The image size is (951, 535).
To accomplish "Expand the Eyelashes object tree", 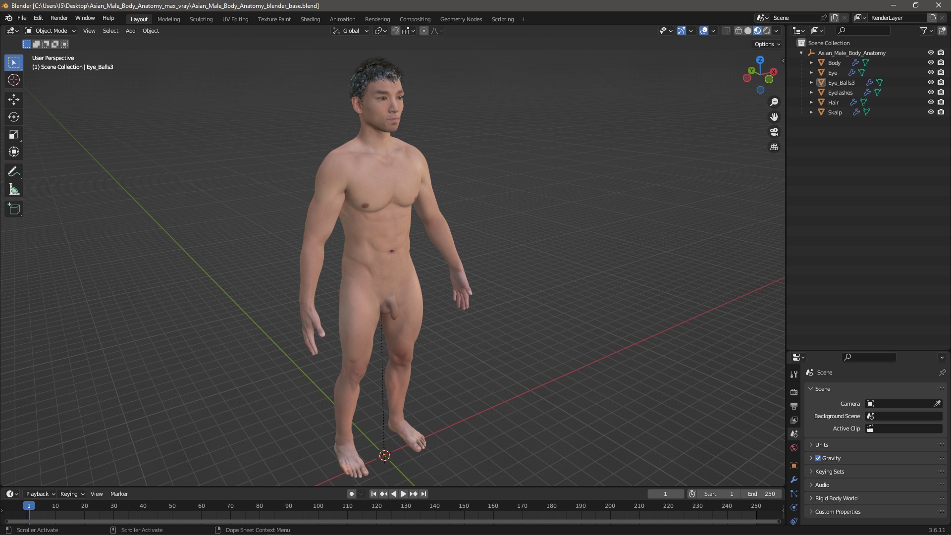I will tap(811, 93).
